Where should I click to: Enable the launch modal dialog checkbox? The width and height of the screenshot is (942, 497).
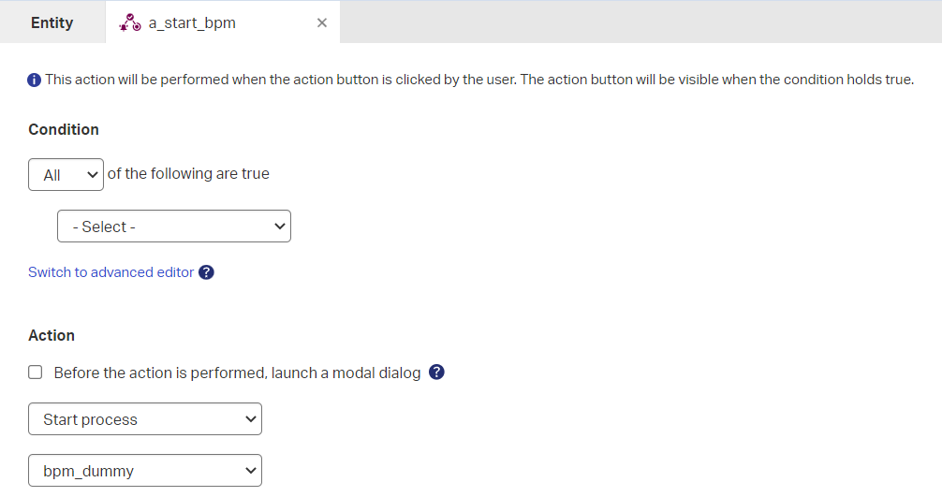[x=36, y=373]
